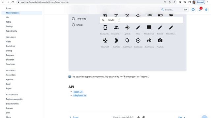Open Card in sidebar
The width and height of the screenshot is (211, 118).
8,84
